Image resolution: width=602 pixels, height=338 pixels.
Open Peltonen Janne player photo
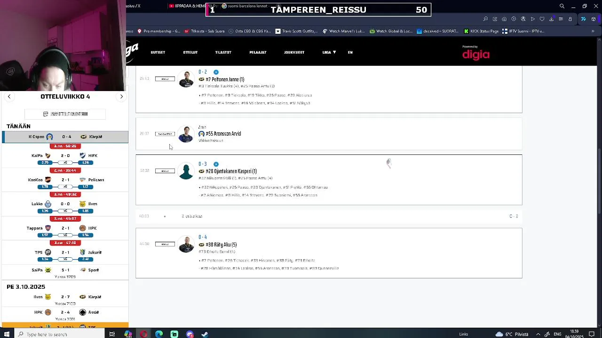coord(186,79)
